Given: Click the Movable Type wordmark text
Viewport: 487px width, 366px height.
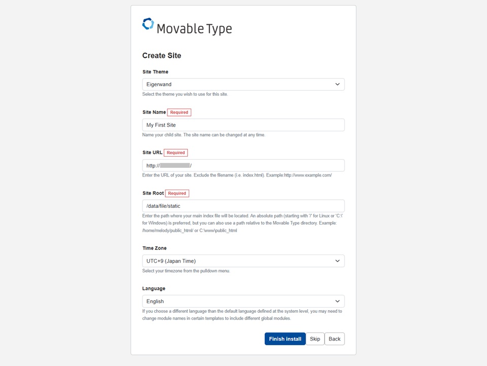Looking at the screenshot, I should coord(195,28).
